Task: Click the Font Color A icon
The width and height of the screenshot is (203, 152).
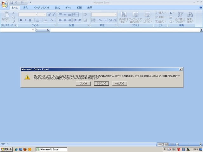Action: (x=52, y=20)
